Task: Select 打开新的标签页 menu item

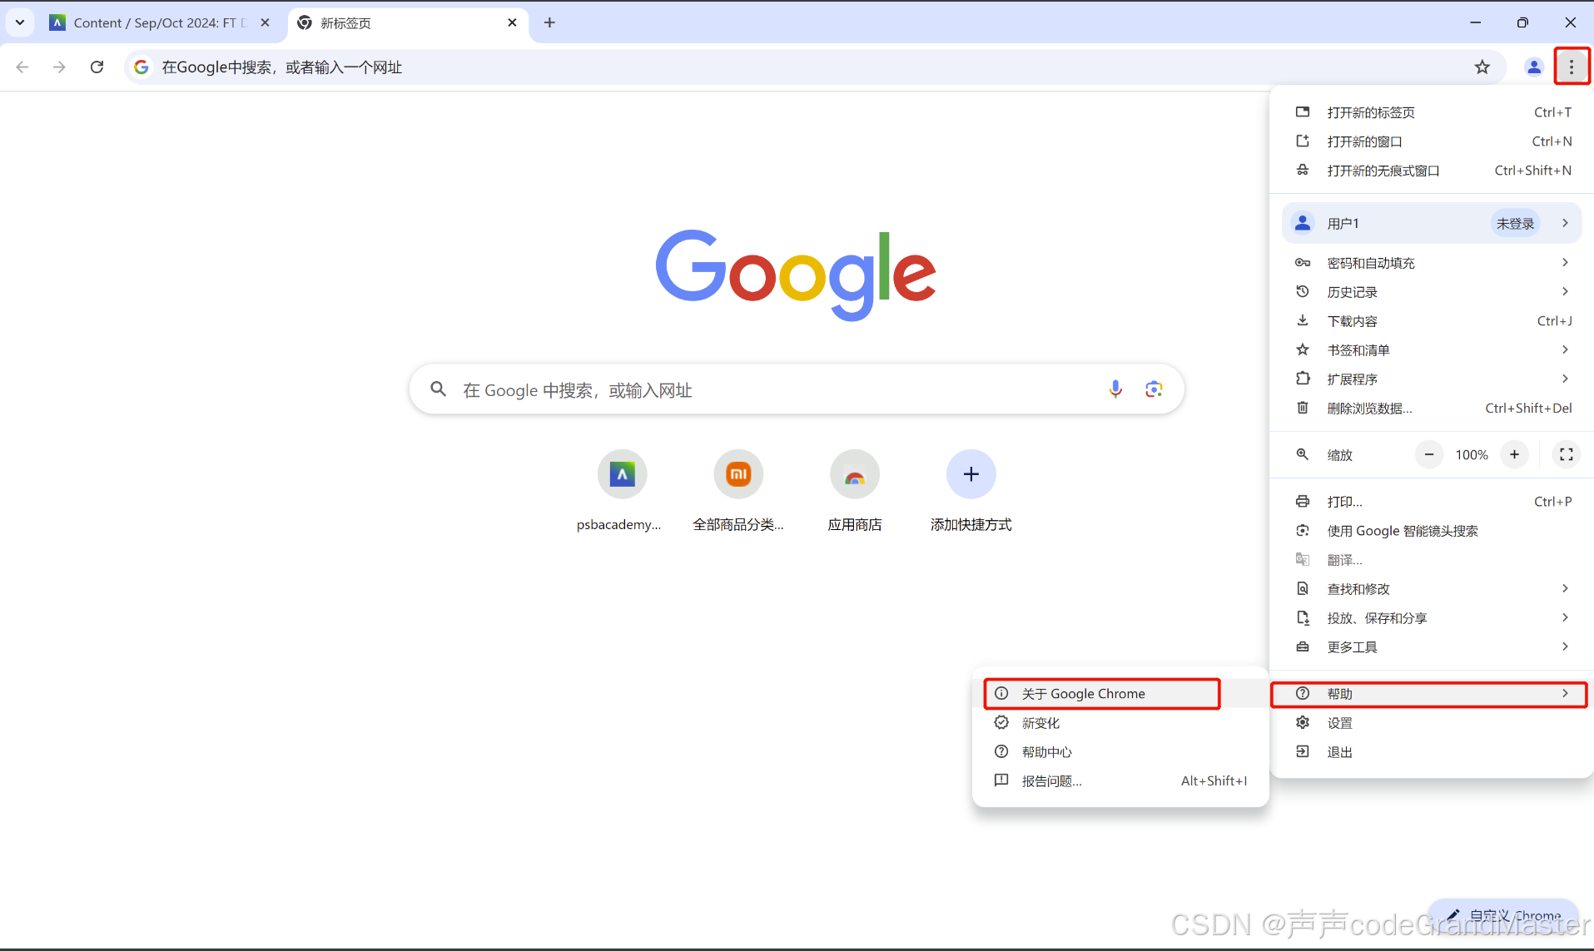Action: point(1432,112)
